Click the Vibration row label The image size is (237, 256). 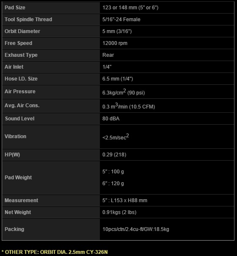(x=15, y=136)
